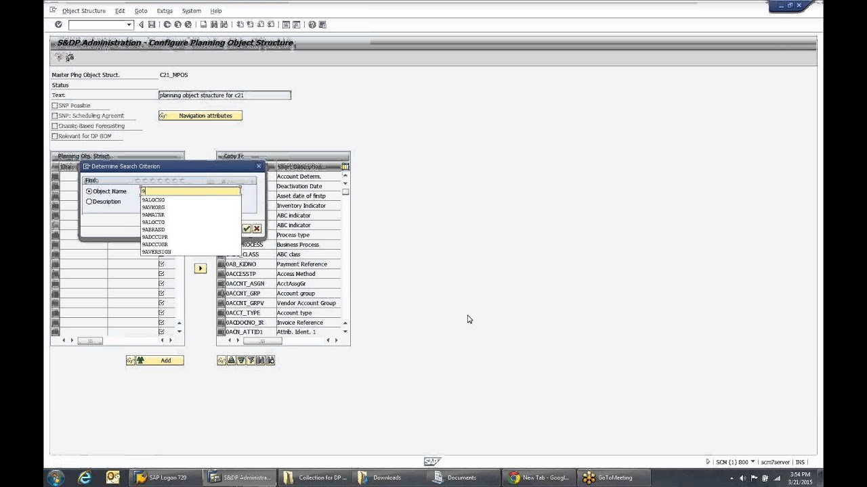
Task: Select the Object Name radio button
Action: point(89,191)
